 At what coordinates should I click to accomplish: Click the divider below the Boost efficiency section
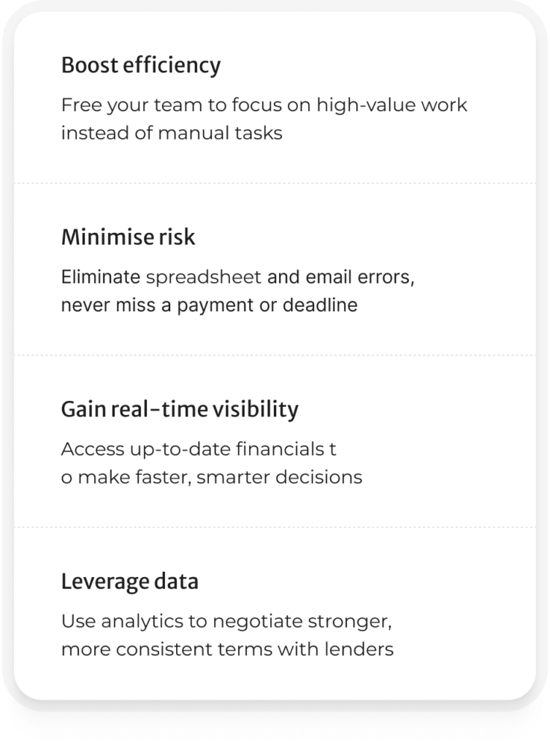pos(275,183)
